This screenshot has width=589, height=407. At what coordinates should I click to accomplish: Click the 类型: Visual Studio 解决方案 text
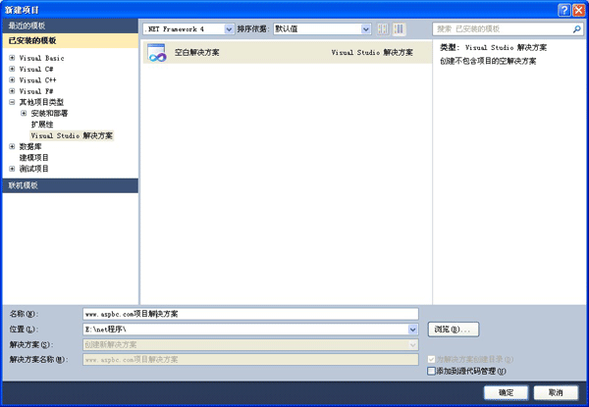(x=493, y=48)
